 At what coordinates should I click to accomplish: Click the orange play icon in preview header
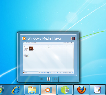point(24,39)
